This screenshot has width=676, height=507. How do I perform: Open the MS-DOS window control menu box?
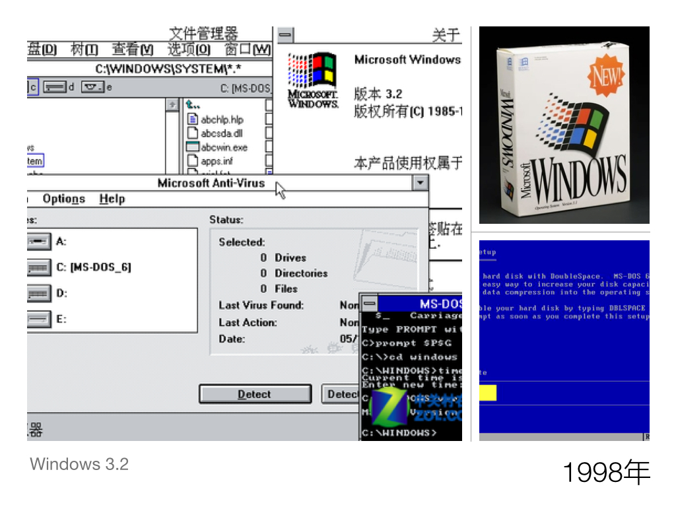pyautogui.click(x=370, y=304)
